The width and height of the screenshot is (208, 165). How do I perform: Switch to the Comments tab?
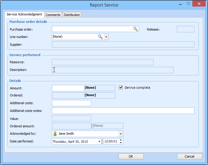[x=53, y=15]
